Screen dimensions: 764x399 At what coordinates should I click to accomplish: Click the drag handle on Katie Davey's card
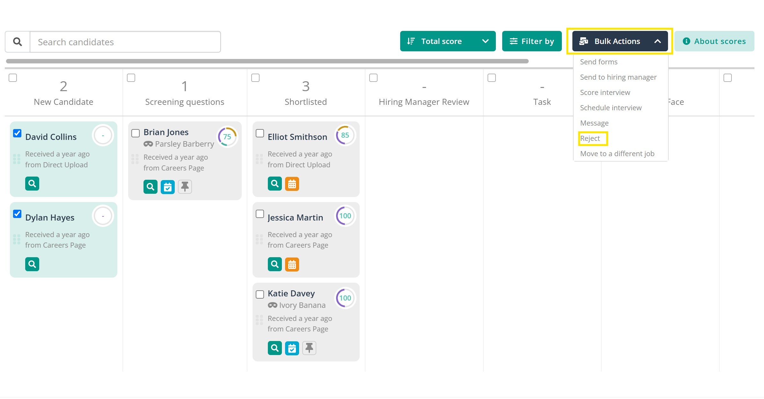260,320
